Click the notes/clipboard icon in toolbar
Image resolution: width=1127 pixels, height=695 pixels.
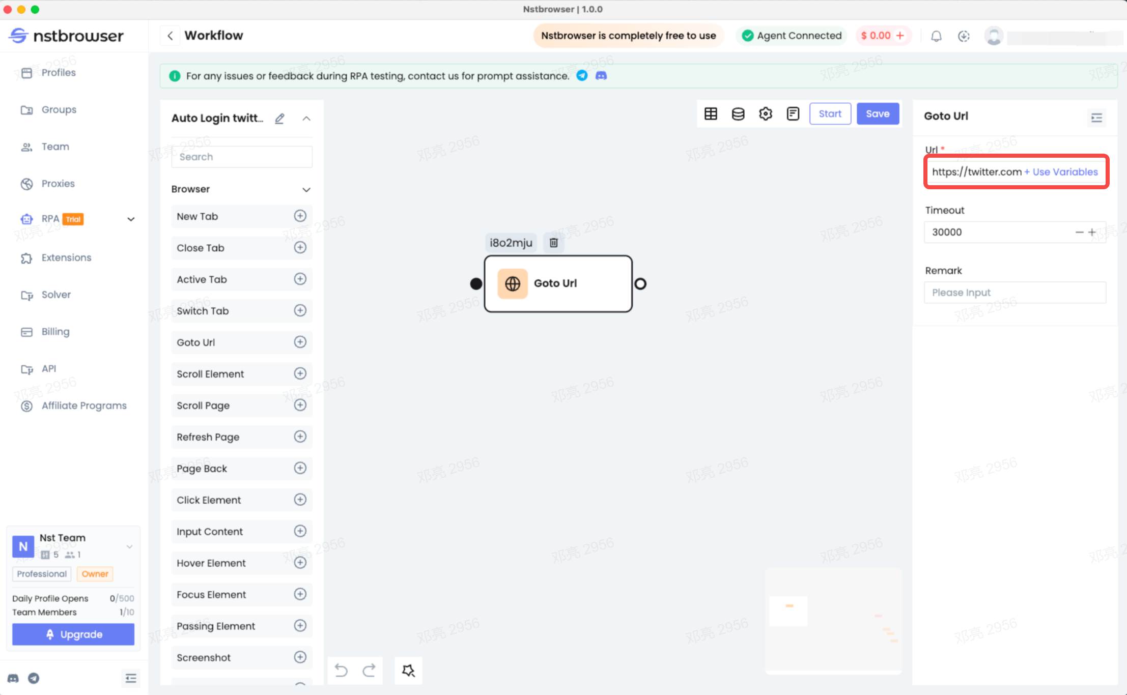pos(793,113)
